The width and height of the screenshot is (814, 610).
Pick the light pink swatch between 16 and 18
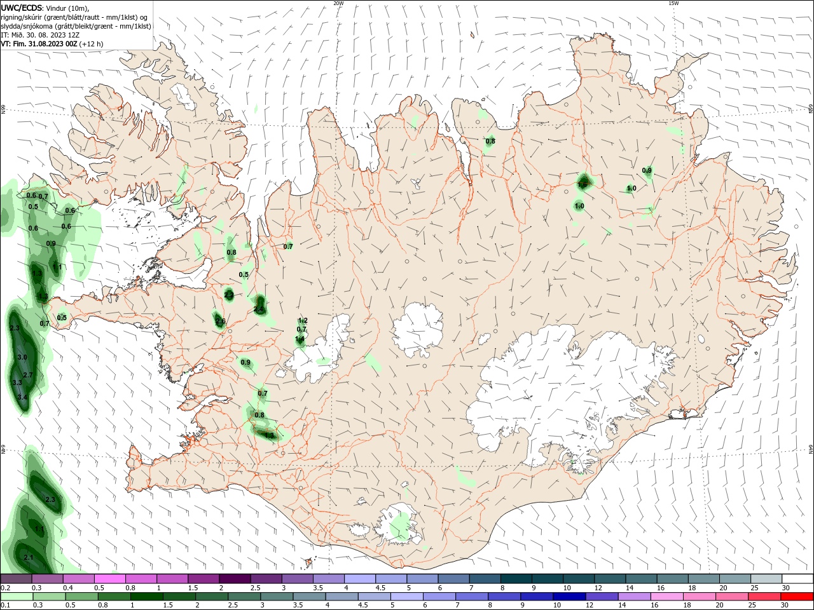[668, 597]
